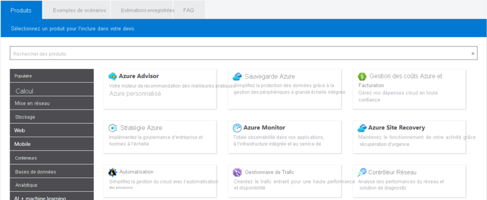This screenshot has width=487, height=200.
Task: Open the Estimations enregistrées tab
Action: point(147,10)
